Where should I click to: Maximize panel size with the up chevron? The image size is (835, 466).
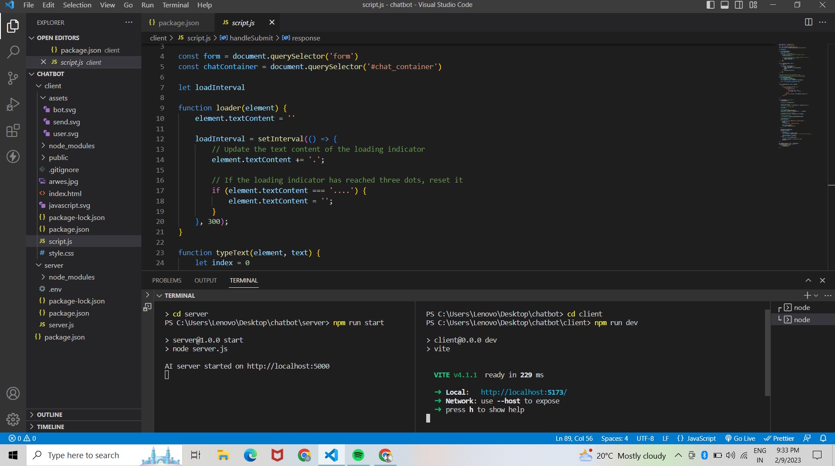808,280
